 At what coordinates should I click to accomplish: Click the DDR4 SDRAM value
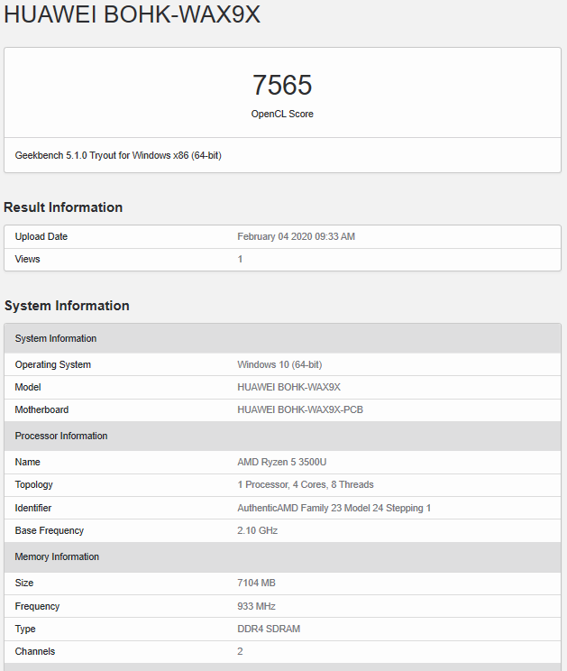(269, 630)
